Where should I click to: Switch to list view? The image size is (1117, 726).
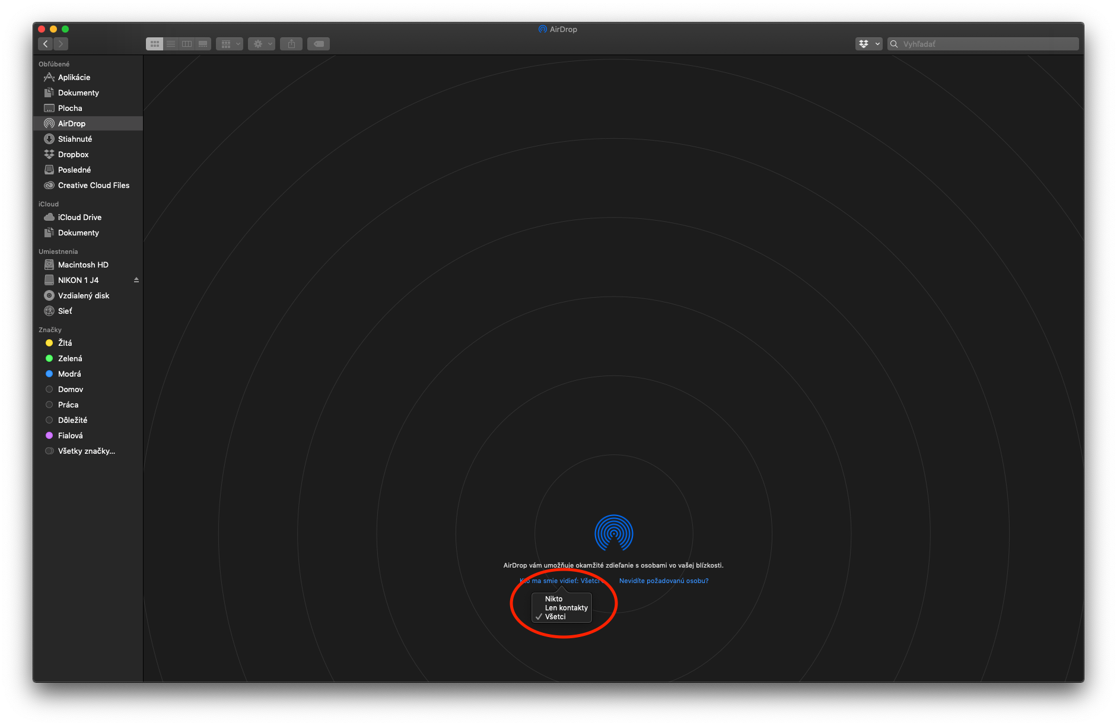(x=171, y=44)
